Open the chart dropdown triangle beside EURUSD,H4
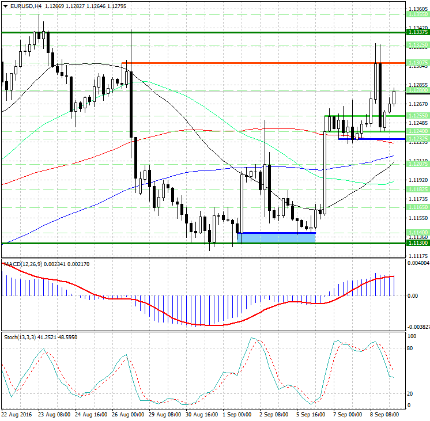Screen dimensions: 430x421 pos(6,6)
